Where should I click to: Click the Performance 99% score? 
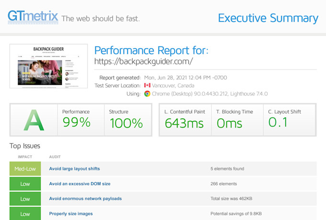[77, 122]
